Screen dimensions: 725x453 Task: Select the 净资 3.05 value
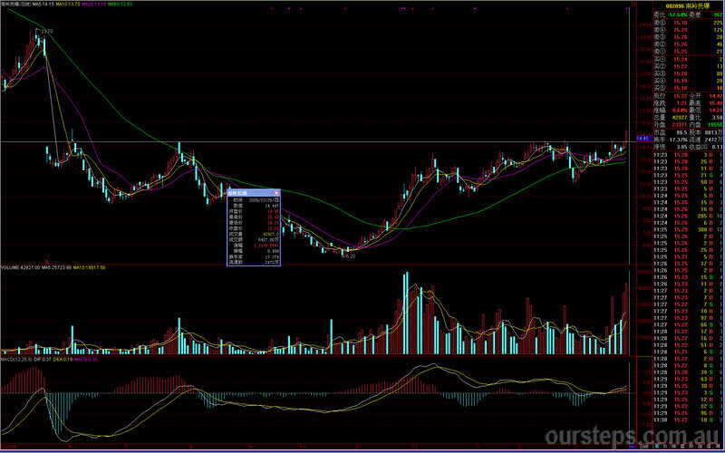682,147
